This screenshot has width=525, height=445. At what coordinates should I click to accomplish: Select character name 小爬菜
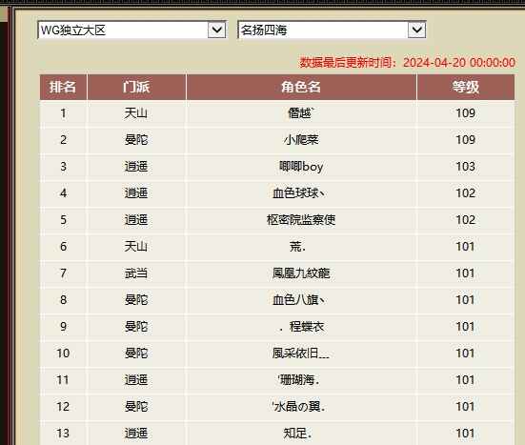pyautogui.click(x=301, y=140)
